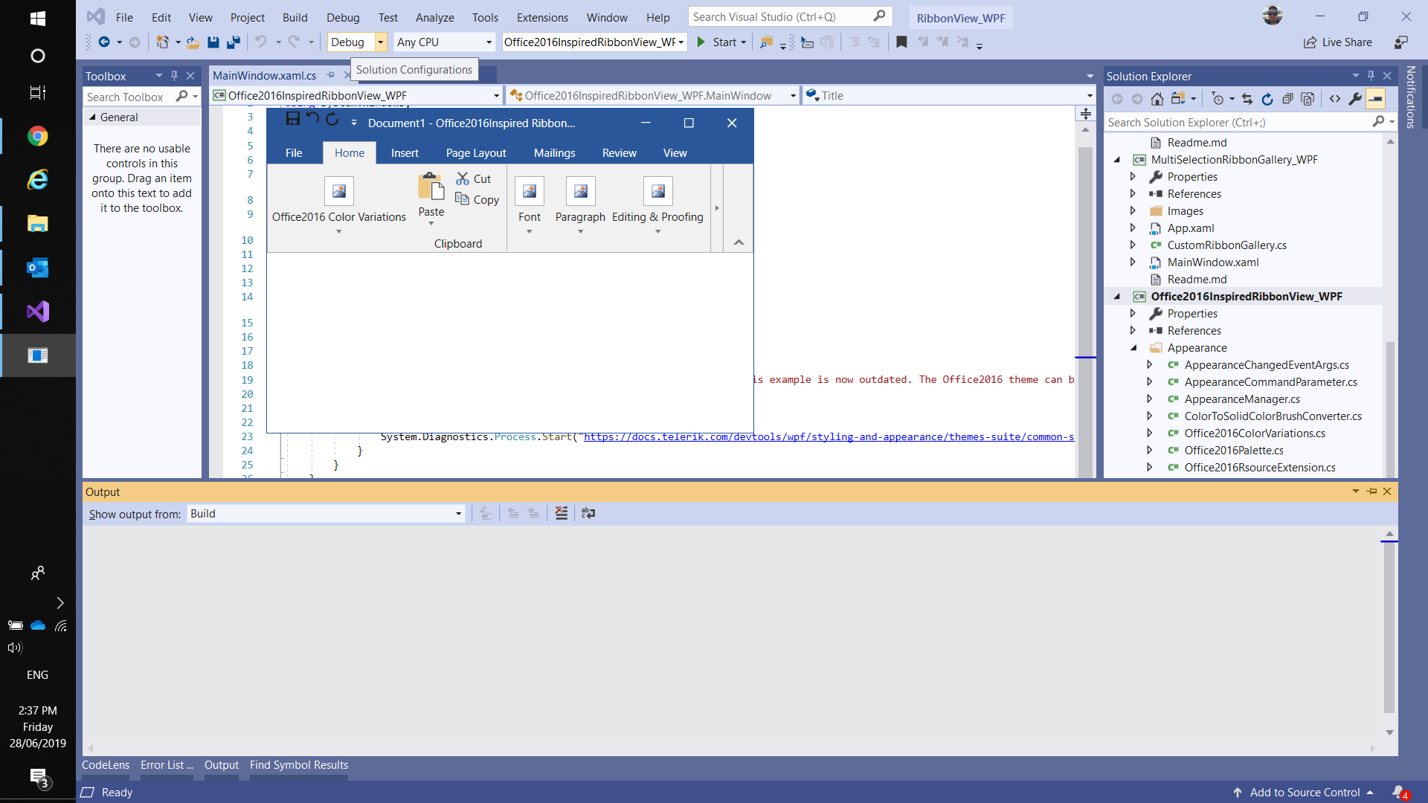This screenshot has width=1428, height=803.
Task: Toggle word wrap in Output panel
Action: coord(588,513)
